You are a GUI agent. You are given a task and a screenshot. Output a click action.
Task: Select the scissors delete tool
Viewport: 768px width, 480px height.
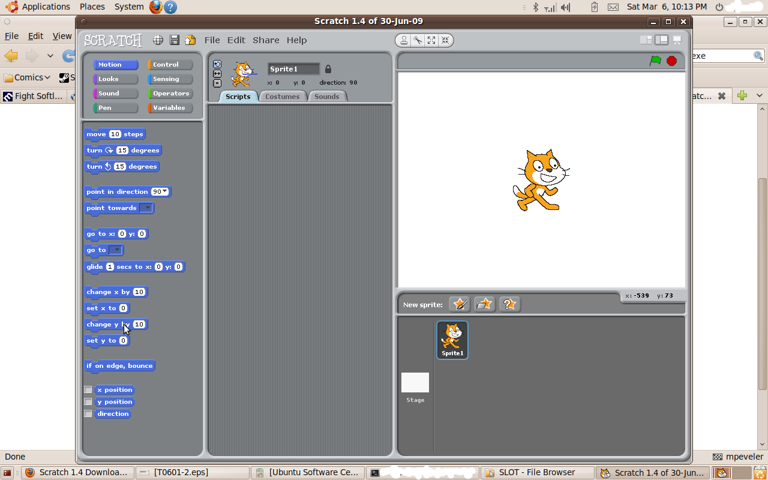(418, 40)
